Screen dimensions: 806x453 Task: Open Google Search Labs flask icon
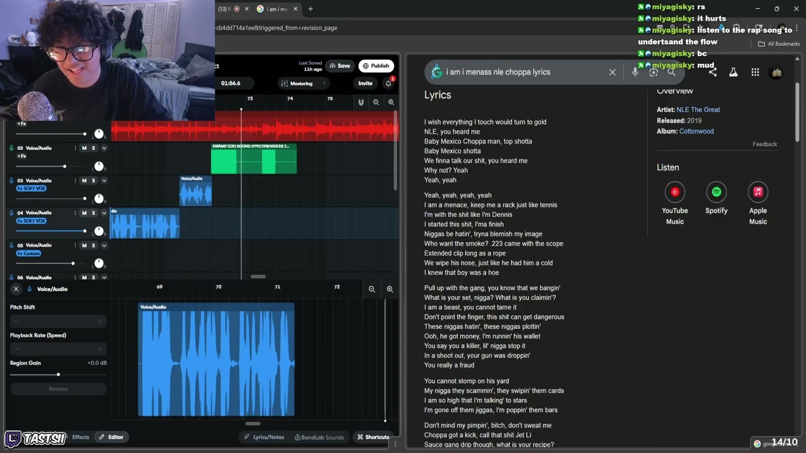[x=734, y=72]
